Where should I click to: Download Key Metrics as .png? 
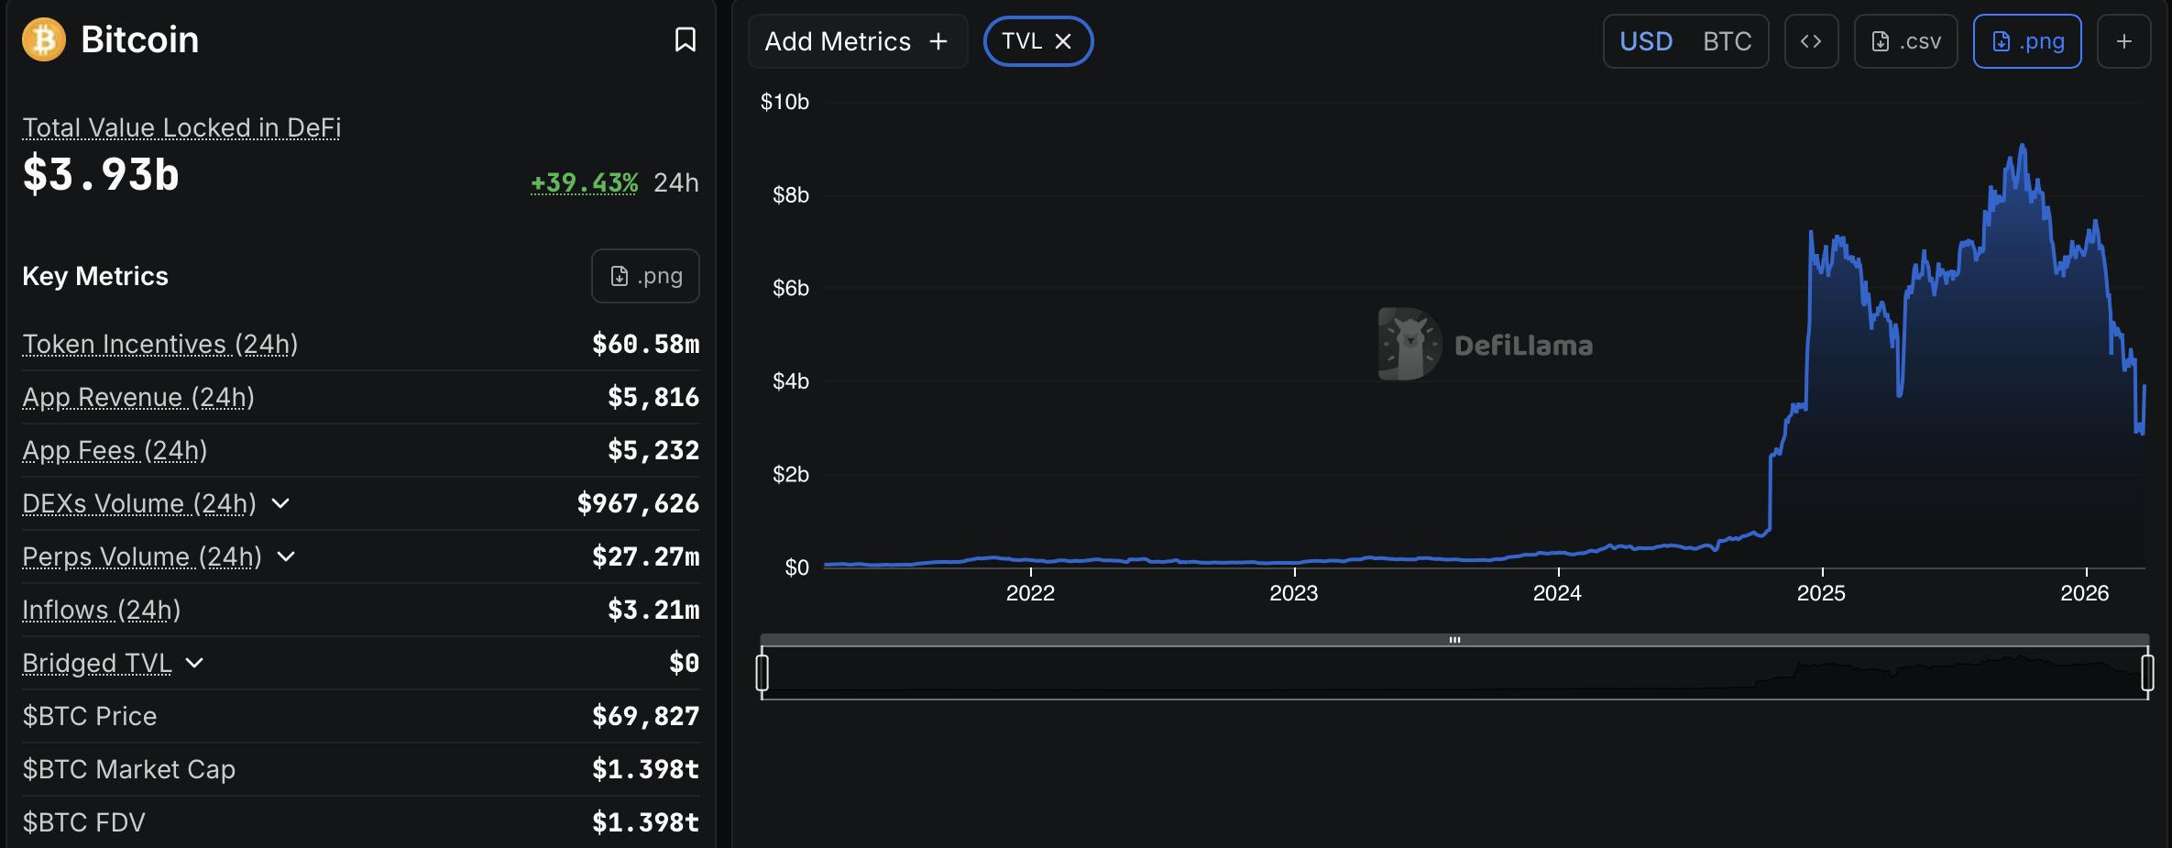[x=645, y=276]
